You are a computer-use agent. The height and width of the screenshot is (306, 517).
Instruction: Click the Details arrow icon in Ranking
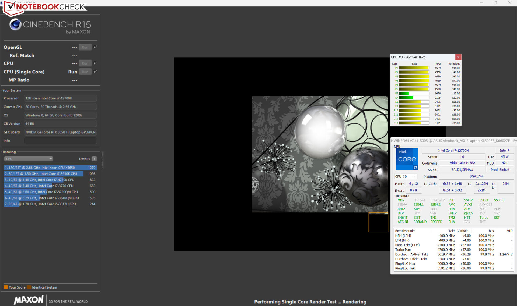(x=94, y=159)
